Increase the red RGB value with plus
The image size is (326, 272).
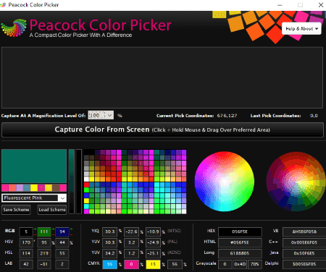(35, 229)
